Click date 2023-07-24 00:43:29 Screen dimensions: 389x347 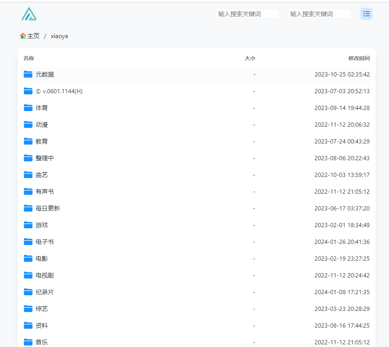(x=342, y=141)
